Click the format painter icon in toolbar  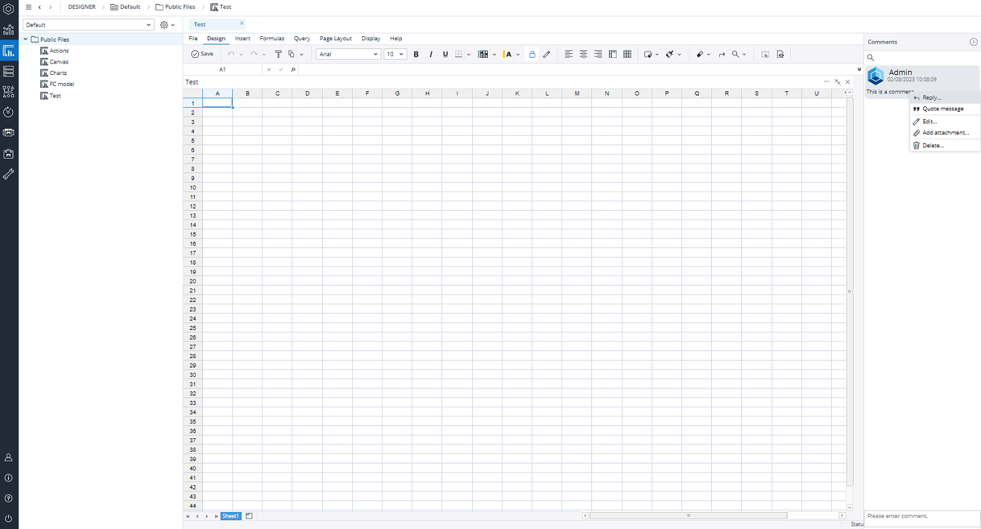pyautogui.click(x=278, y=54)
